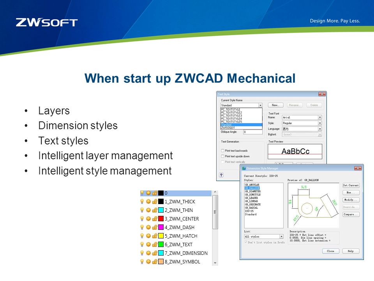Toggle lightbulb for 2_ZWM_THIN layer

coord(142,210)
